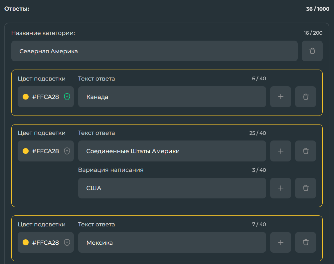Remove the США spelling variation
This screenshot has height=264, width=334.
pos(305,188)
